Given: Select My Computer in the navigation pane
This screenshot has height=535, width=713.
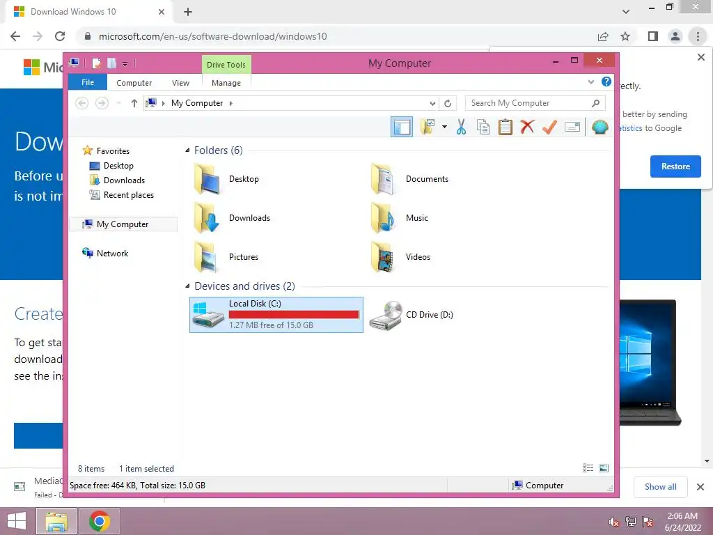Looking at the screenshot, I should pos(123,224).
